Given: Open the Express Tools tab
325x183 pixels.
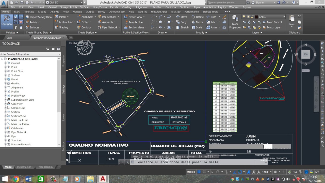Looking at the screenshot, I should 210,12.
